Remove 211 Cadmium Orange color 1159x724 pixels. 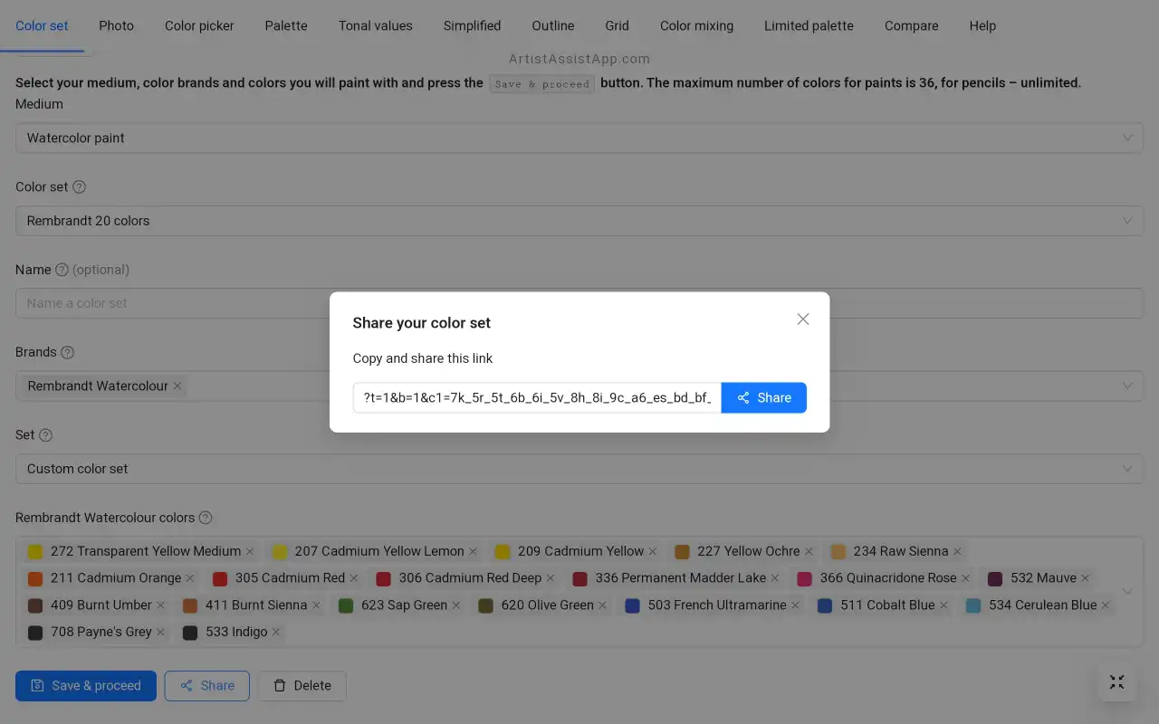point(190,578)
